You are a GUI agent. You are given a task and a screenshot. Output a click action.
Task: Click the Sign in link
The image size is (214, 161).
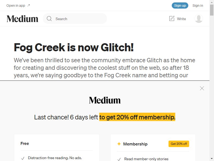[198, 5]
